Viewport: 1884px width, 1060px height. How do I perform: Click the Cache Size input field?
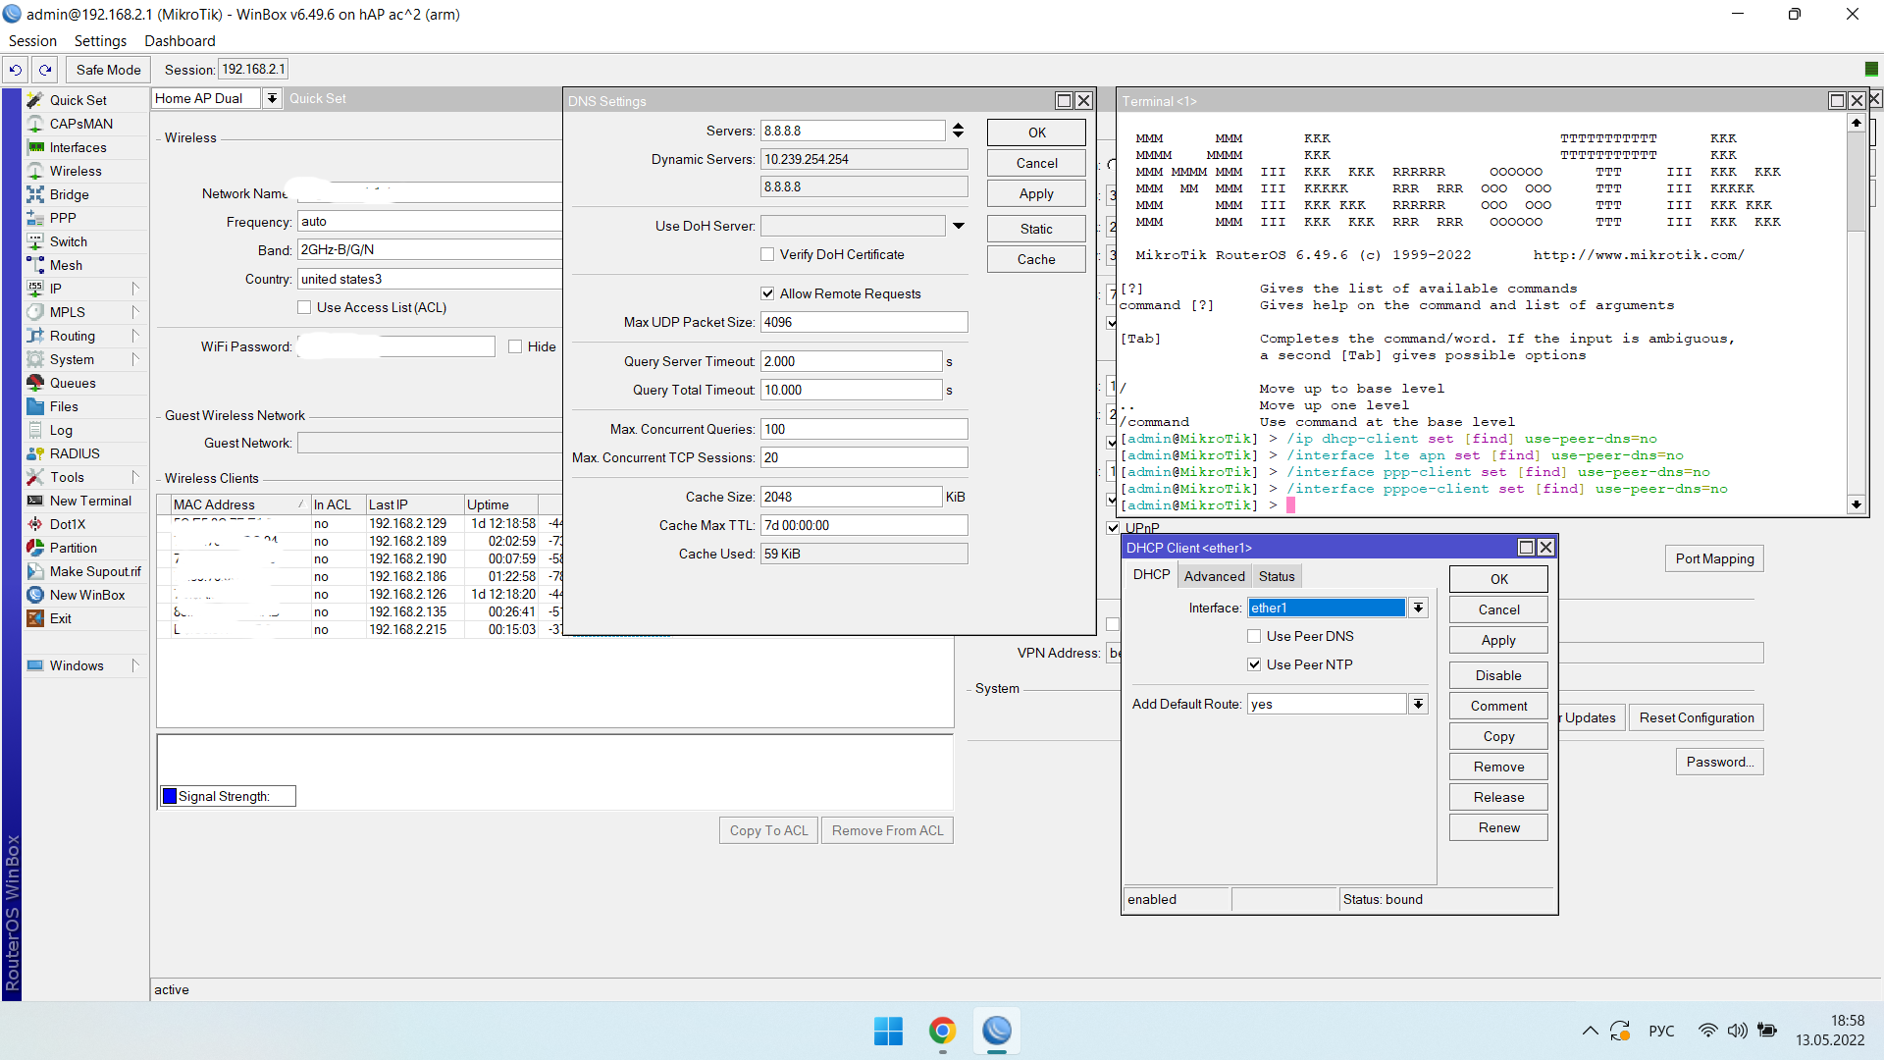coord(851,497)
